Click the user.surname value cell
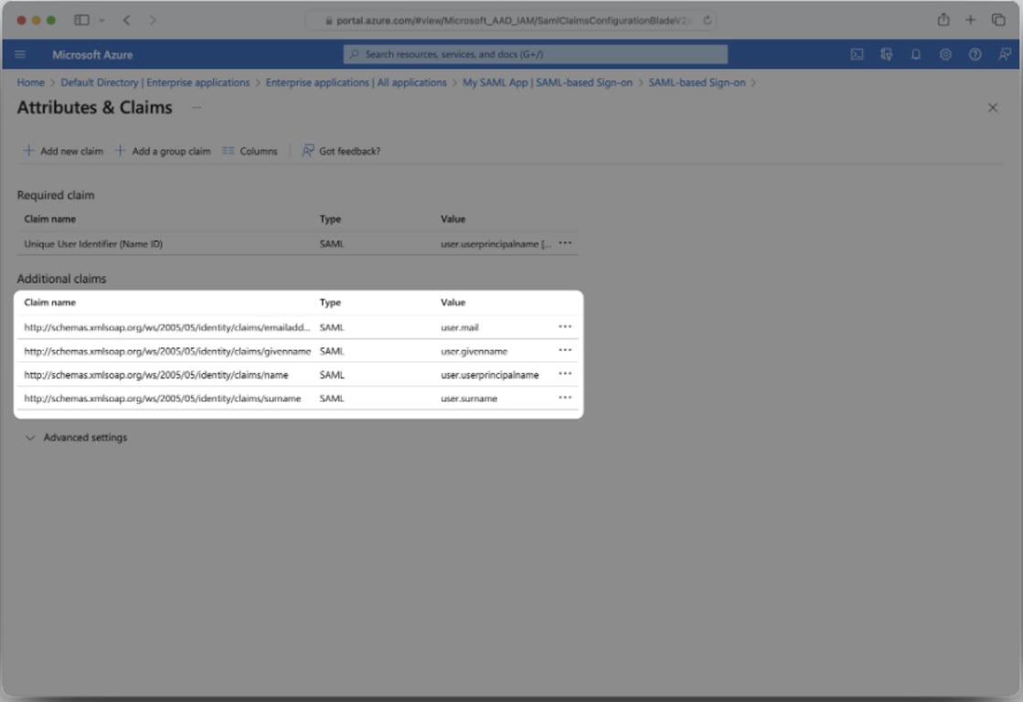Viewport: 1023px width, 702px height. point(469,398)
